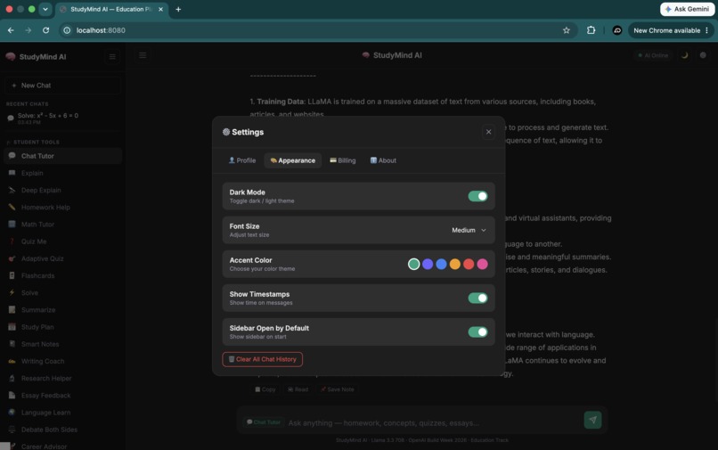The height and width of the screenshot is (450, 718).
Task: Open the Chrome extensions puzzle icon
Action: [592, 30]
